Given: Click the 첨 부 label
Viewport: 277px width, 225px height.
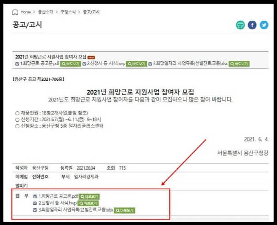Looking at the screenshot, I should [22, 196].
